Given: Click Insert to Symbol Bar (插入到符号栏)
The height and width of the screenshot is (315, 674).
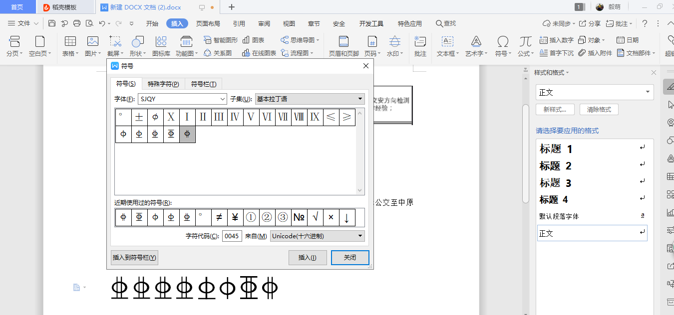Looking at the screenshot, I should pos(134,258).
